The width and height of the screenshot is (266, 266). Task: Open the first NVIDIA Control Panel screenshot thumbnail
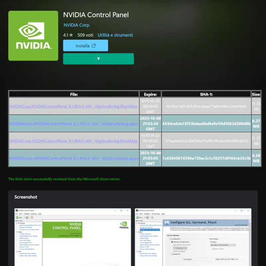[x=73, y=237]
